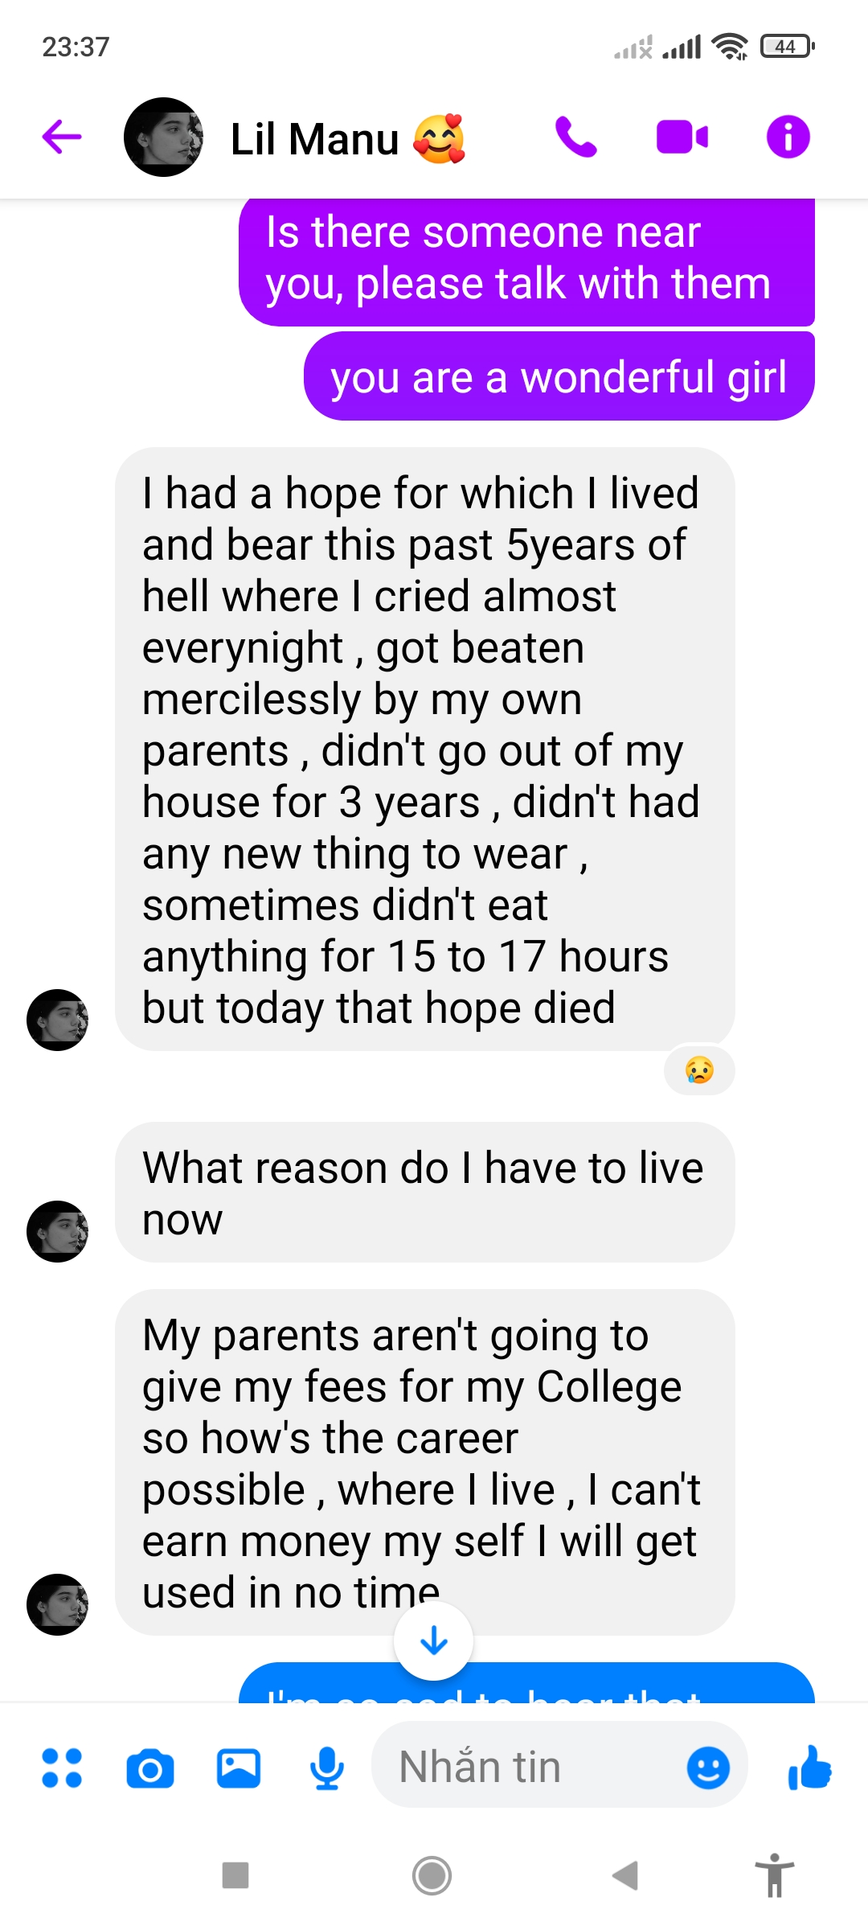Open the four-dot more actions menu

(62, 1768)
